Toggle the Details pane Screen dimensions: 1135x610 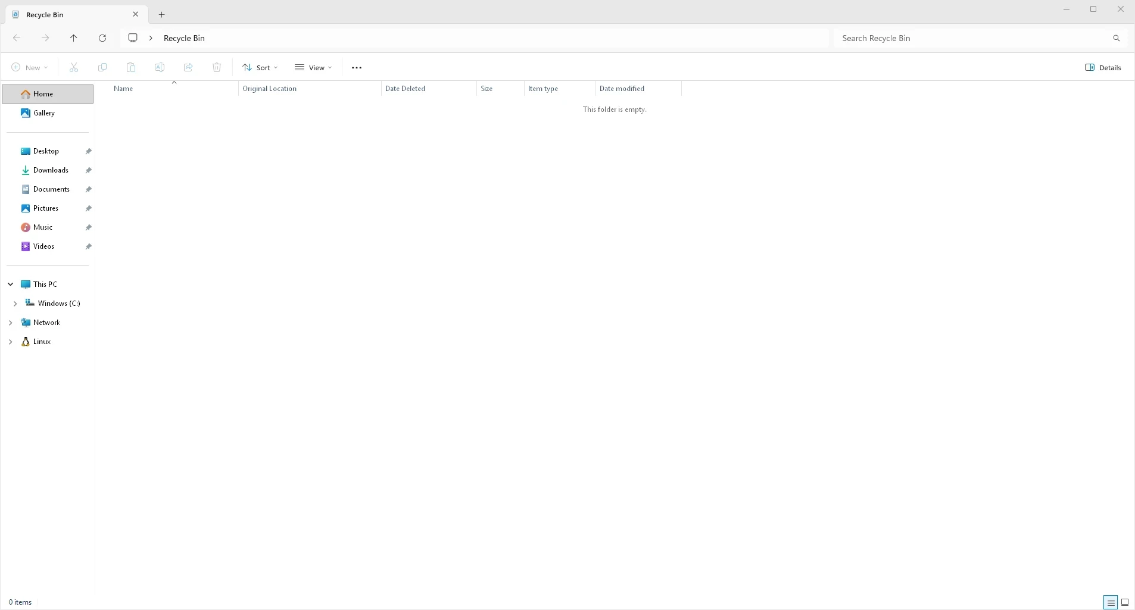1103,68
